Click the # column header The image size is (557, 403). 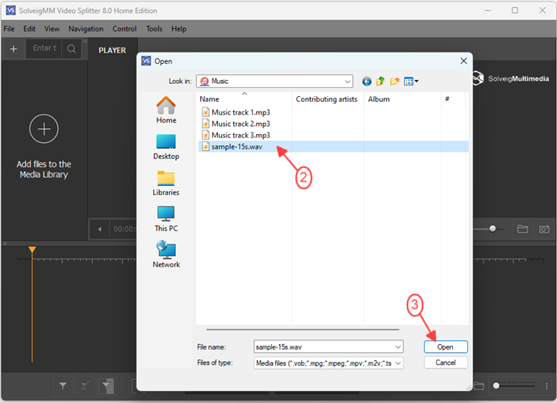[453, 99]
